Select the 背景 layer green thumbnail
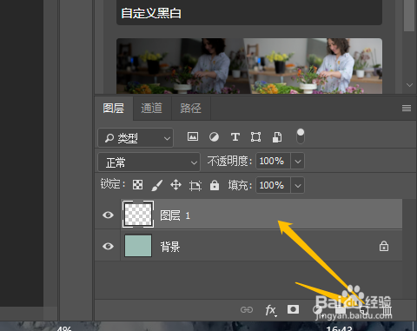The image size is (417, 331). [x=138, y=246]
